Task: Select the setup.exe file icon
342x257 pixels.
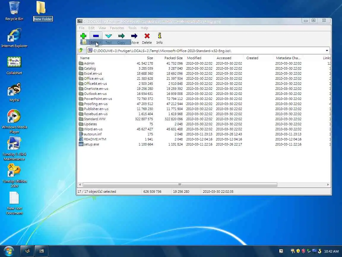Action: coord(81,144)
